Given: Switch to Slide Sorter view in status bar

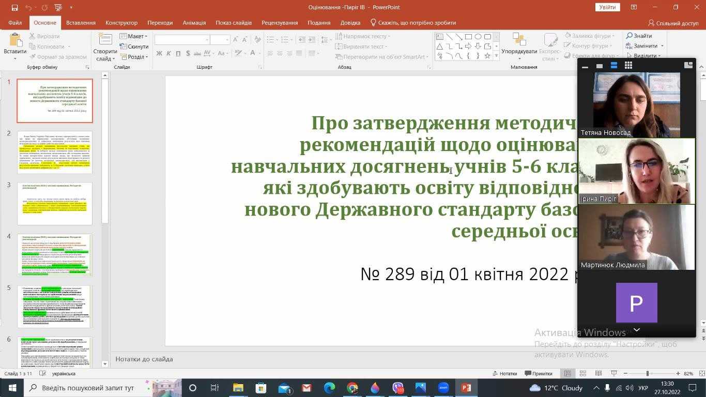Looking at the screenshot, I should coord(582,373).
